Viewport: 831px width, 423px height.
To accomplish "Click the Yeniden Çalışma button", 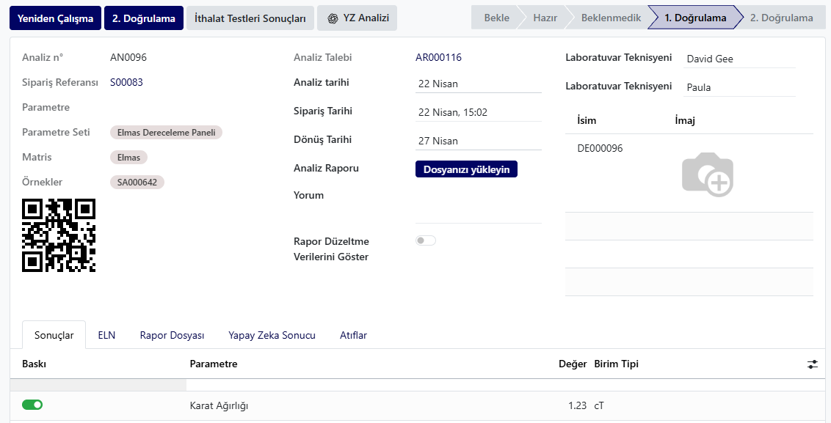I will point(55,18).
